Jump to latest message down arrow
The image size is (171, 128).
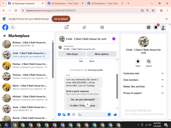pos(88,104)
